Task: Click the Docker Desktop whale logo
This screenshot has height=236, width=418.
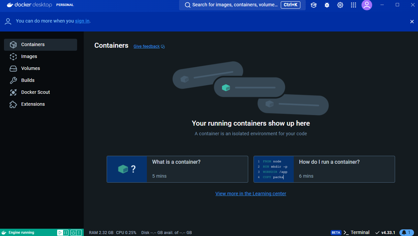Action: coord(10,5)
